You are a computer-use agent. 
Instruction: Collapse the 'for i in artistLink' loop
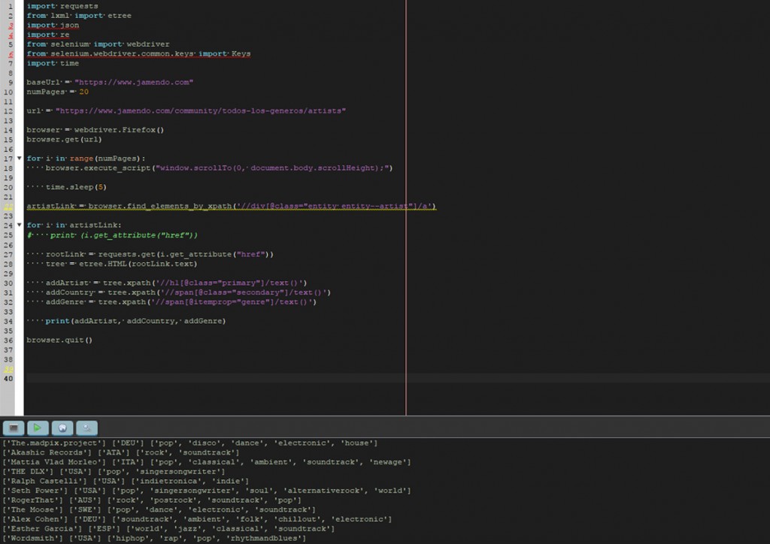[20, 225]
